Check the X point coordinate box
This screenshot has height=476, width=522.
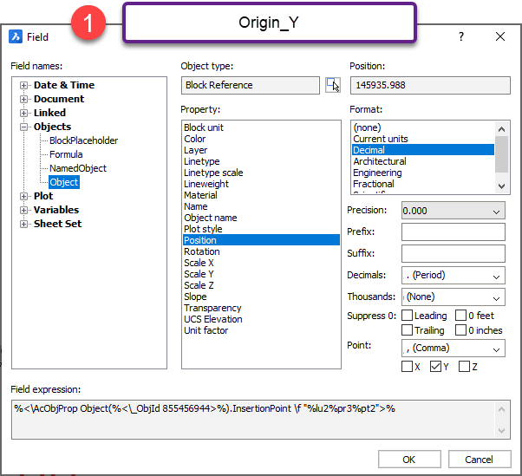click(407, 367)
